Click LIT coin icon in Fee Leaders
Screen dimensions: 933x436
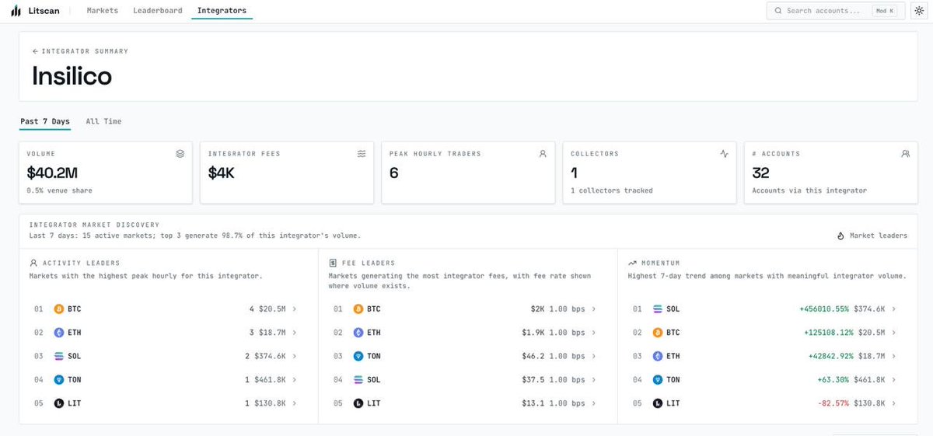click(x=358, y=403)
